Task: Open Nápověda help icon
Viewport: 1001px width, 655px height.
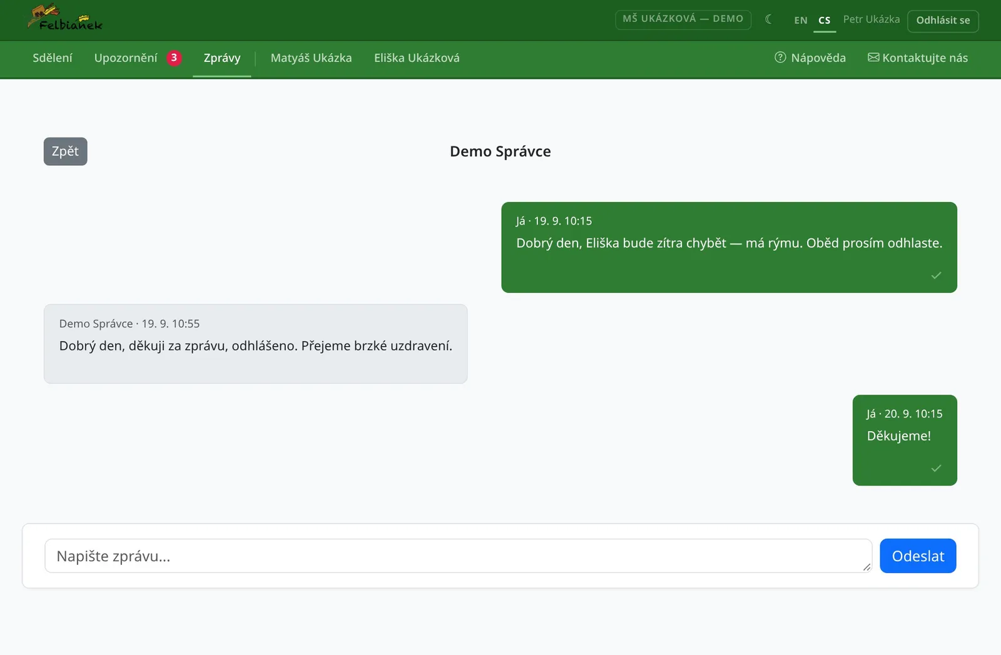Action: click(780, 58)
